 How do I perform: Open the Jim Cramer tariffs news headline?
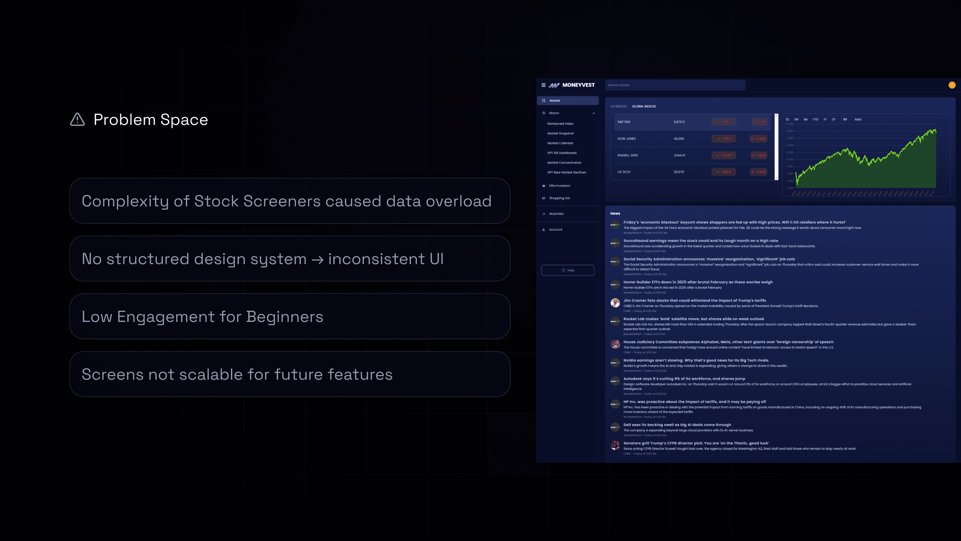694,301
